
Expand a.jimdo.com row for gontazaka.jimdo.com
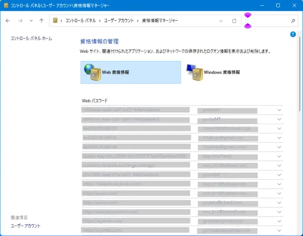tap(279, 221)
